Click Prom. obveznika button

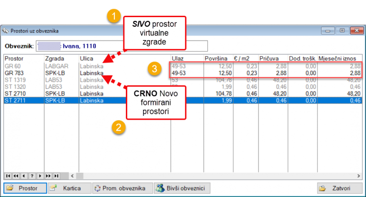tap(121, 188)
